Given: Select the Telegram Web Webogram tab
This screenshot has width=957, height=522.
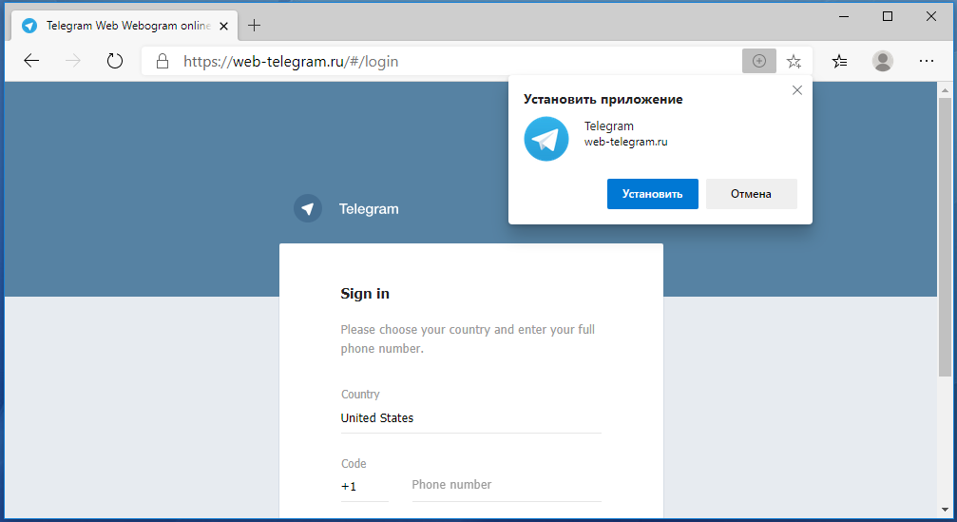Looking at the screenshot, I should (124, 26).
